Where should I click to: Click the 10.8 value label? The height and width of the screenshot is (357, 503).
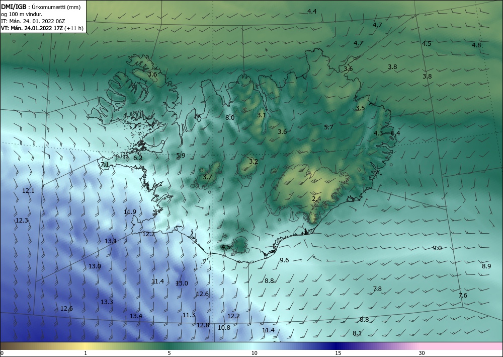click(224, 328)
